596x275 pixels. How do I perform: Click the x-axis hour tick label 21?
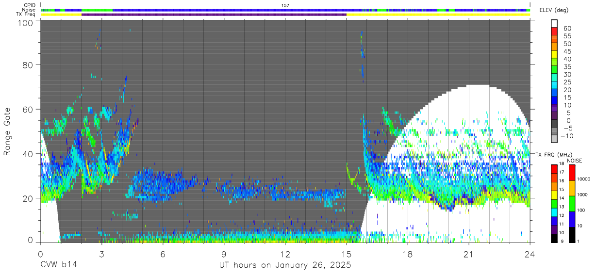[468, 254]
